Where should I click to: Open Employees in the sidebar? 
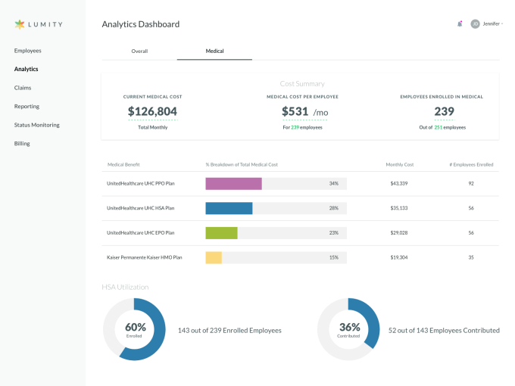(x=27, y=51)
